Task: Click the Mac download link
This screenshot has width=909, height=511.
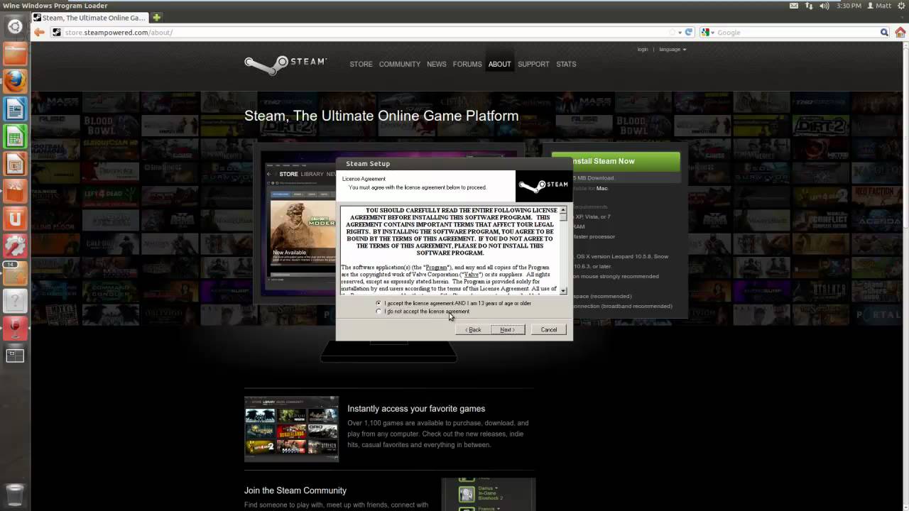Action: point(602,188)
